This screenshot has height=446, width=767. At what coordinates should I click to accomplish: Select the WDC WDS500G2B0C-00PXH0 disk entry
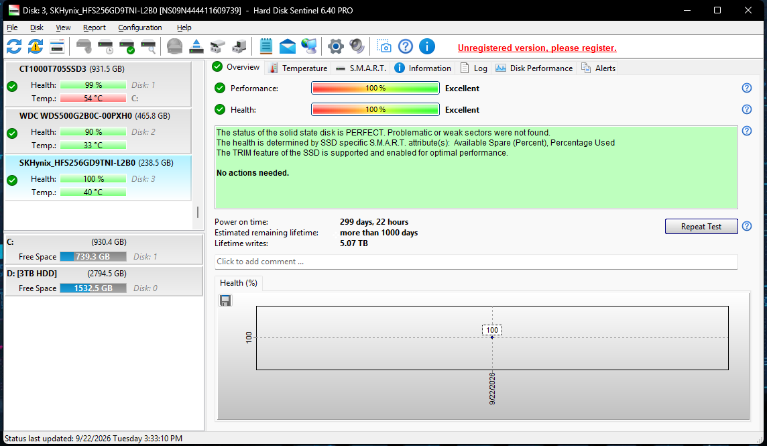tap(98, 131)
